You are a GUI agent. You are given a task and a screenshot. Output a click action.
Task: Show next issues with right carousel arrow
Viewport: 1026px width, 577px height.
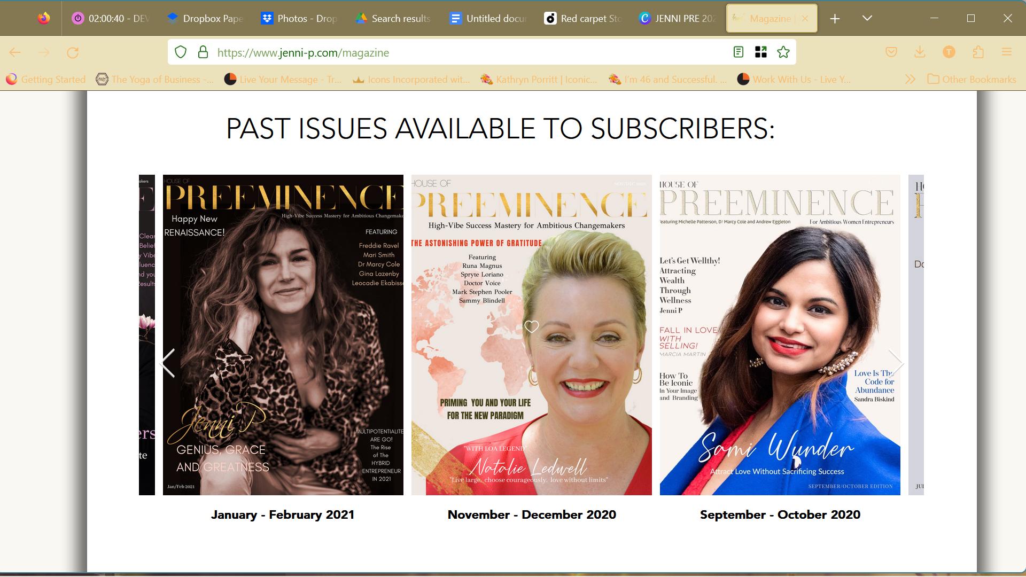895,363
